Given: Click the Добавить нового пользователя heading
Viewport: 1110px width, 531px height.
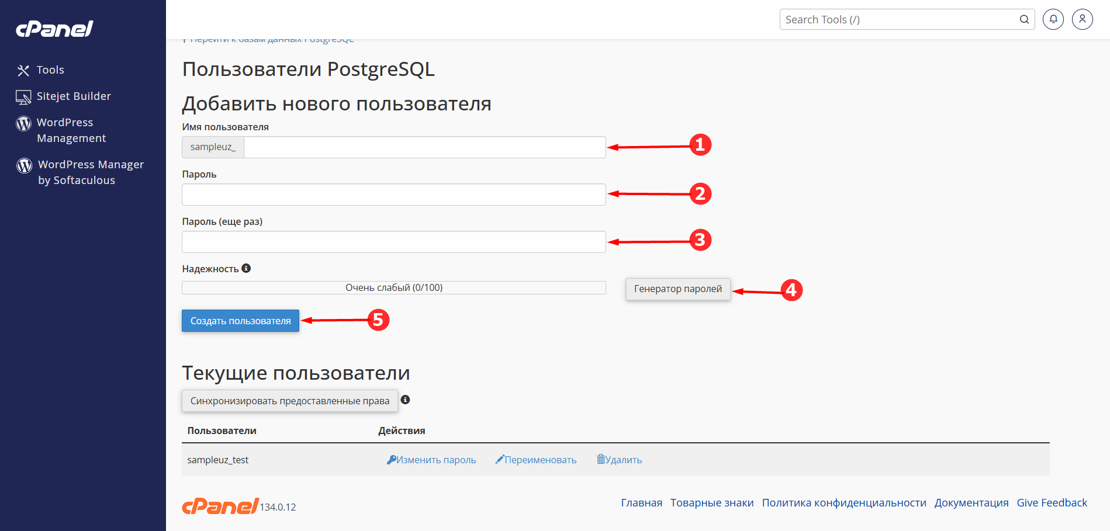Looking at the screenshot, I should (337, 103).
